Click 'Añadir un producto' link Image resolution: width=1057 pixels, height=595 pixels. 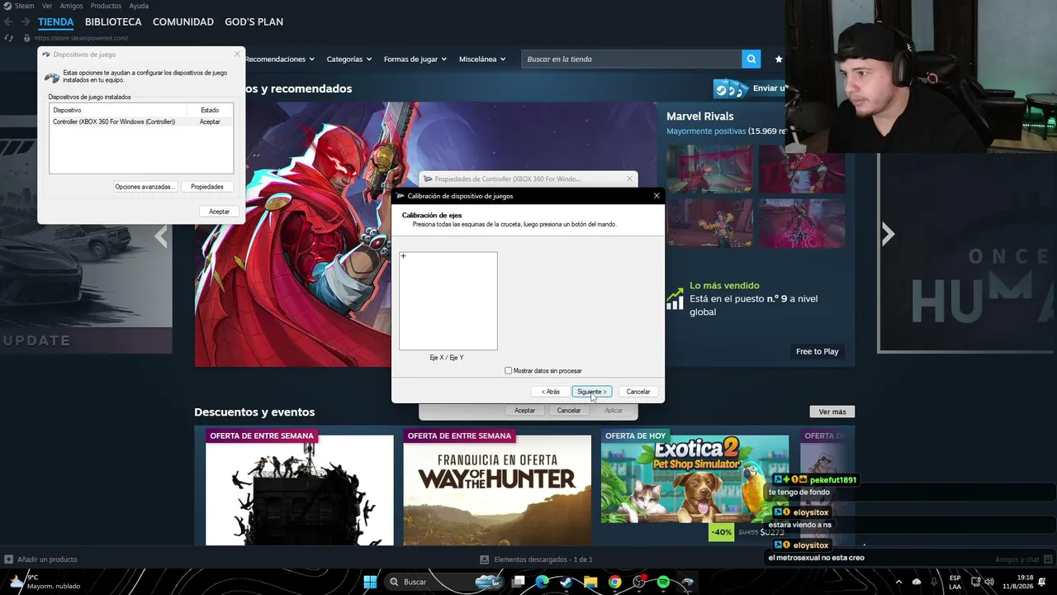tap(47, 559)
